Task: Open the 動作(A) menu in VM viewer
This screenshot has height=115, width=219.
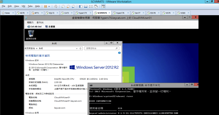Action: click(x=40, y=22)
